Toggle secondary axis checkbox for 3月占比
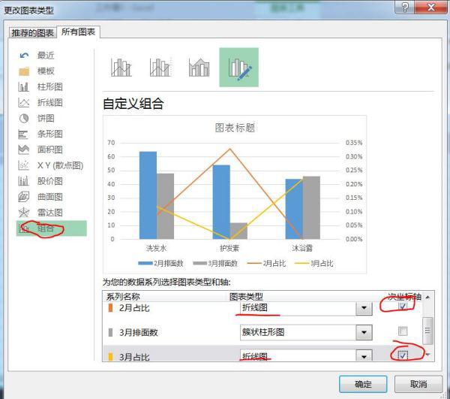This screenshot has height=399, width=450. (x=403, y=355)
